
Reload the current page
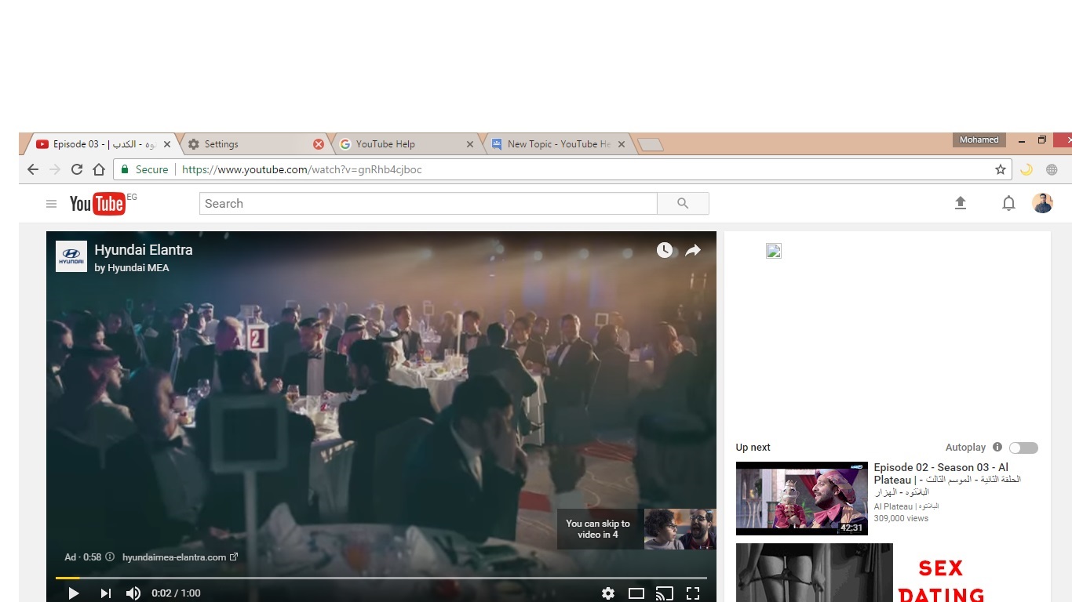[77, 169]
